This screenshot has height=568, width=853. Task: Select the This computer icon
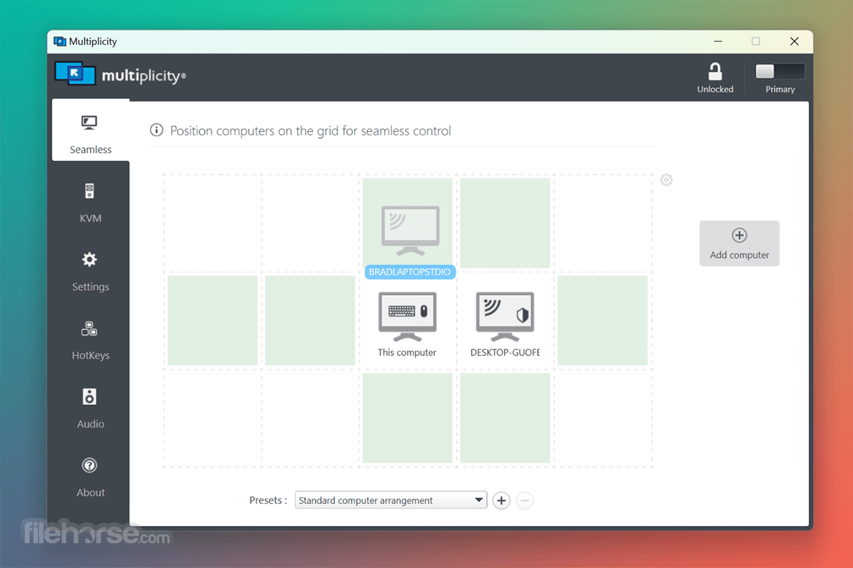407,316
